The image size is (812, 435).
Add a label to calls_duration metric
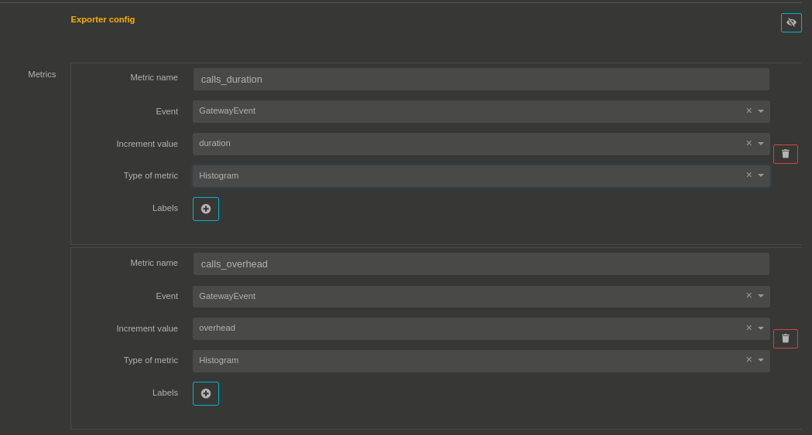click(x=206, y=209)
